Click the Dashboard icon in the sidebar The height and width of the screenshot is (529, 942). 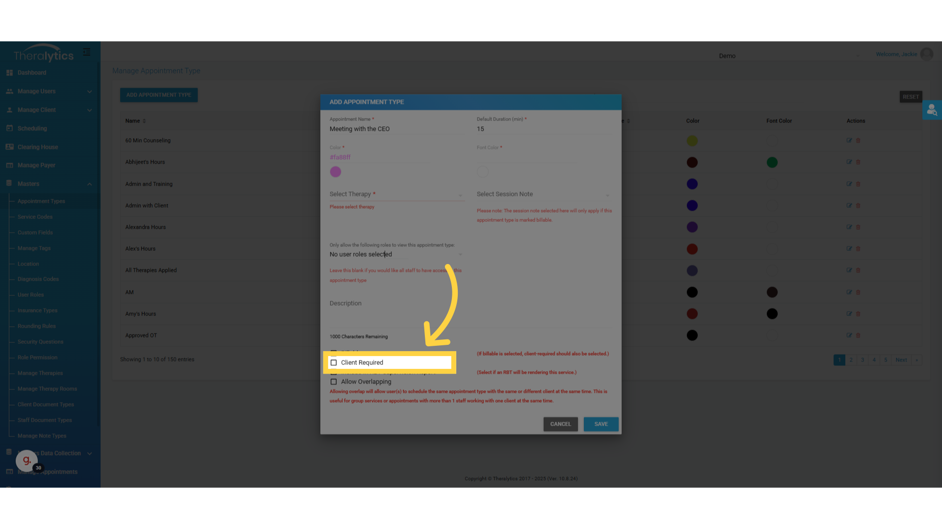pyautogui.click(x=9, y=72)
